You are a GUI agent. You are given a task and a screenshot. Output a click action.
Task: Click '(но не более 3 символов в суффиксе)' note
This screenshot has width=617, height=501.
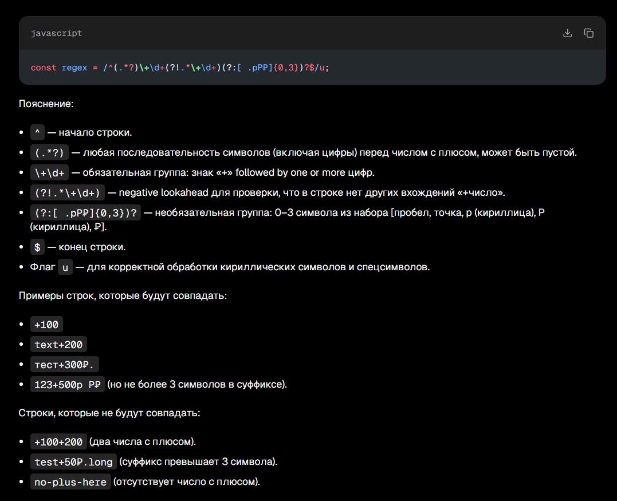tap(197, 384)
